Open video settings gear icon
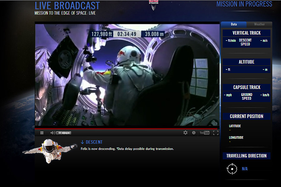 (x=185, y=132)
